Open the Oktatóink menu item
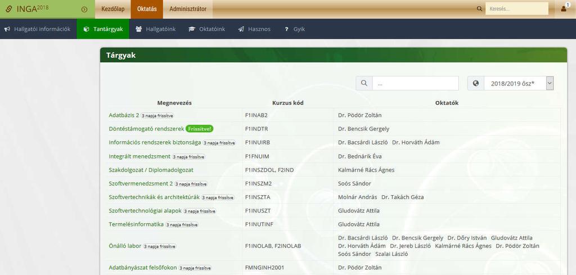 point(207,29)
